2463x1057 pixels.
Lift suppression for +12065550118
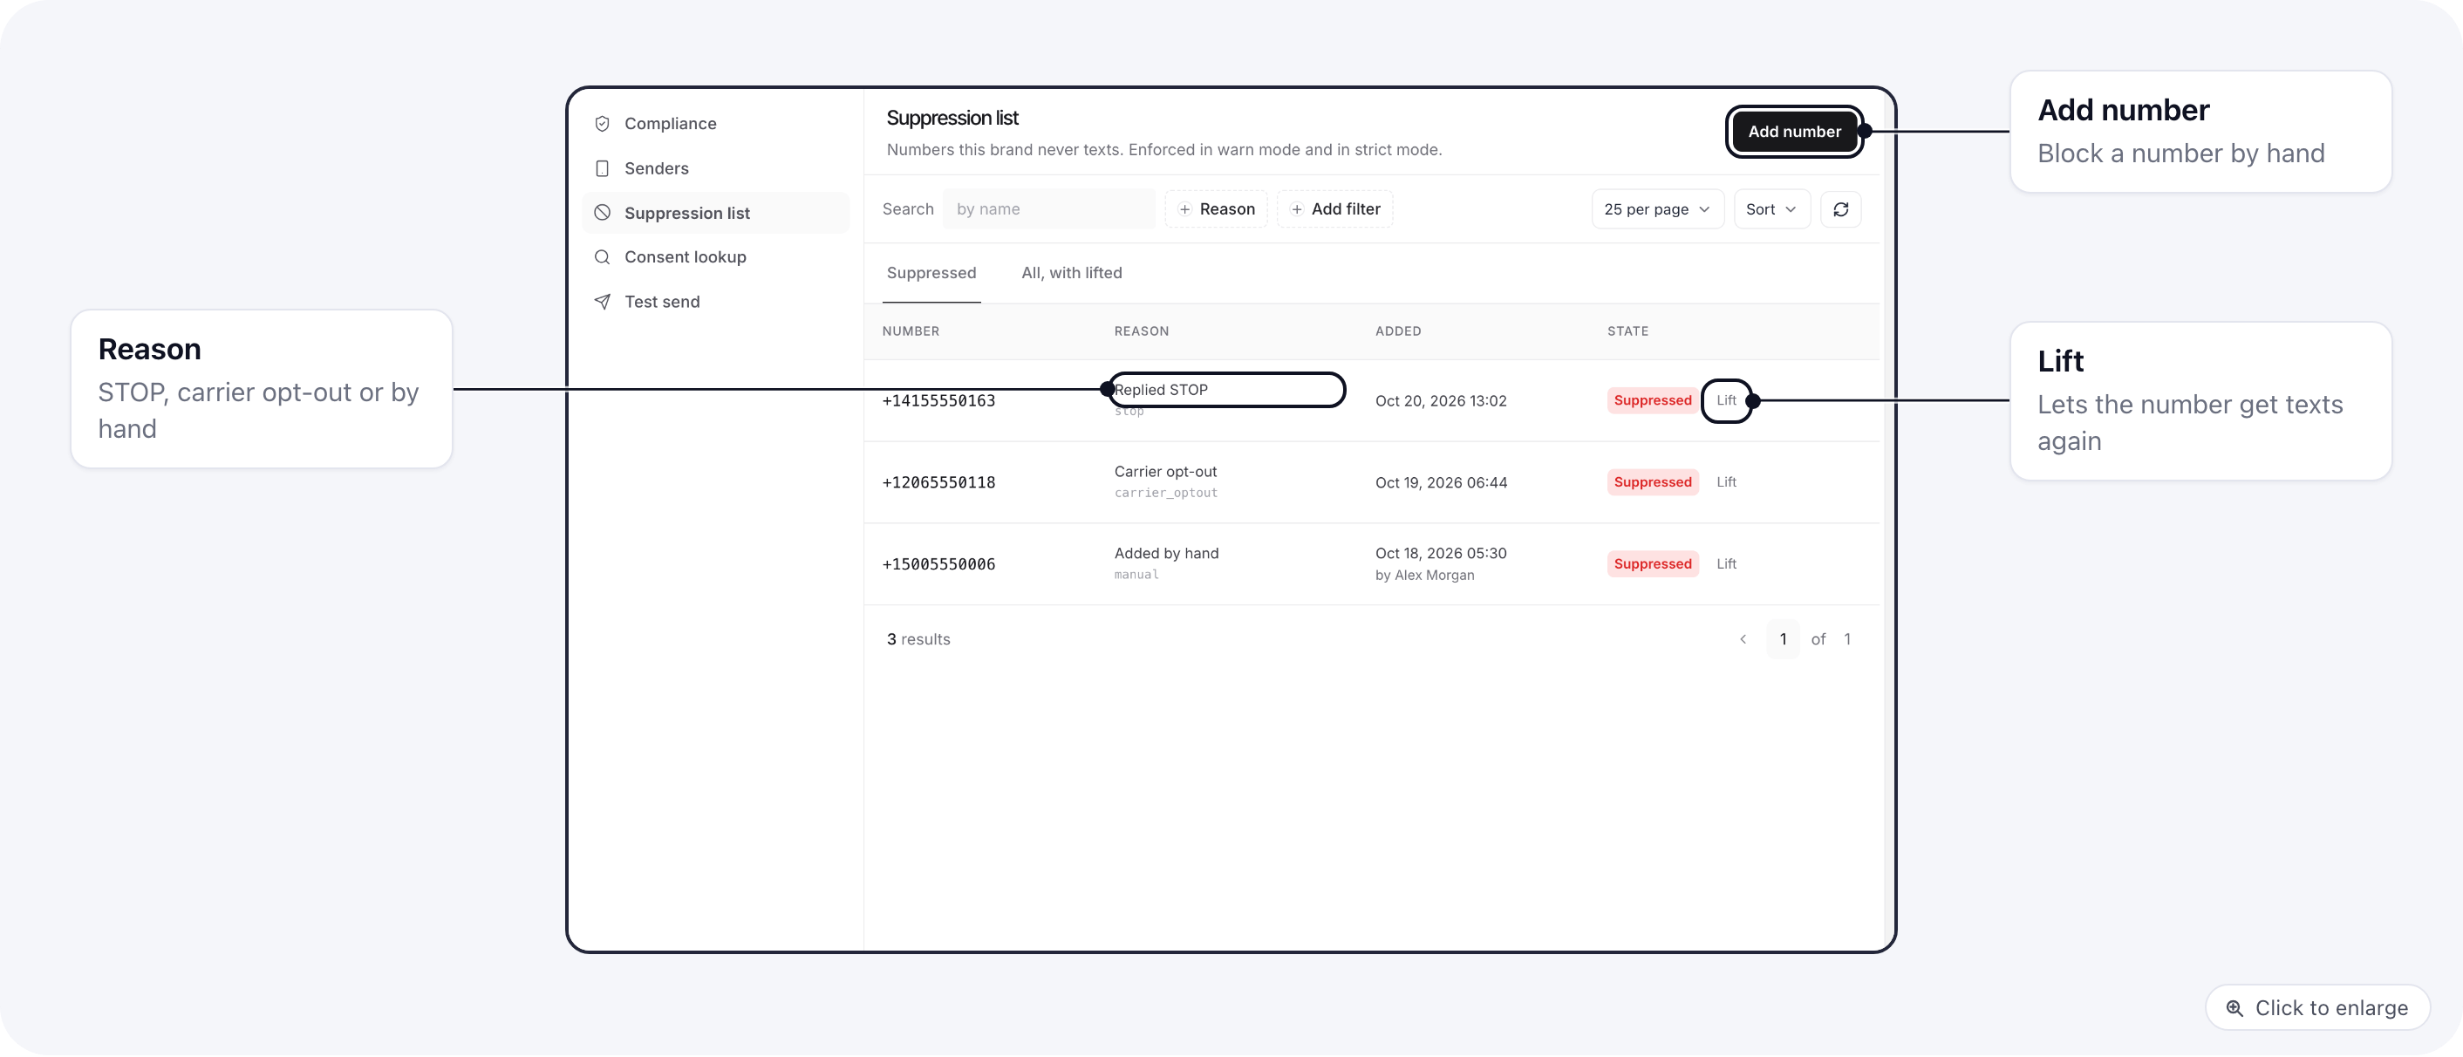click(x=1726, y=482)
